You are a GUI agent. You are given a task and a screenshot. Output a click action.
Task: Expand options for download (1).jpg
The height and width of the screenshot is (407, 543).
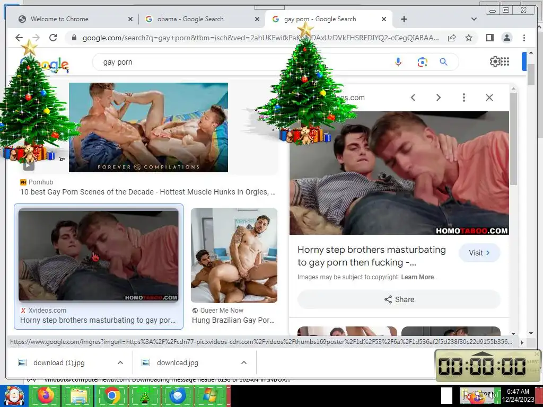(x=120, y=362)
